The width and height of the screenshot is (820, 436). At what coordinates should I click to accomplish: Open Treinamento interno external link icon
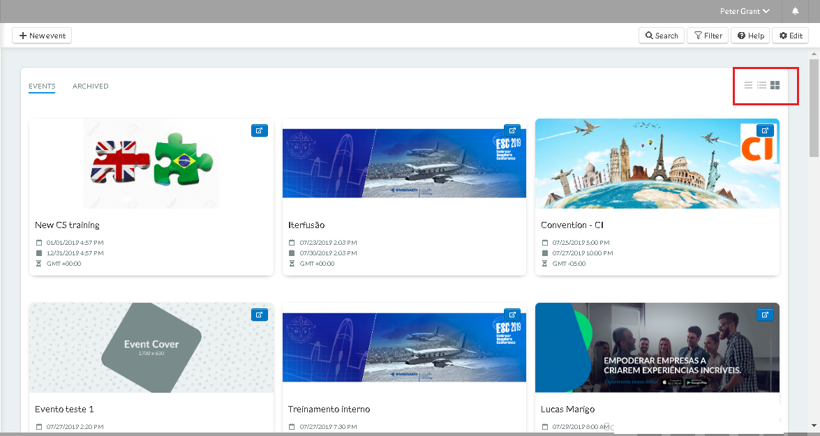(x=512, y=315)
